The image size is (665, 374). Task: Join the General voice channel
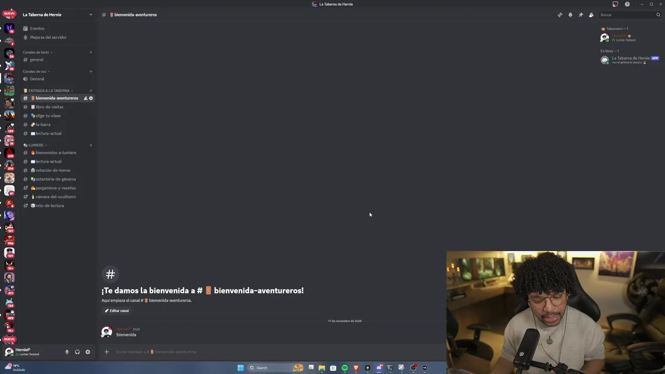[57, 79]
